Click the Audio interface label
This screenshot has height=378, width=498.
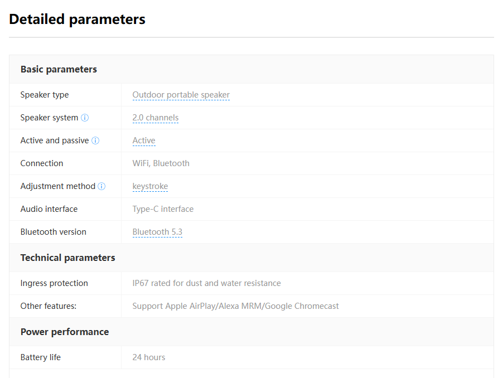[x=49, y=209]
